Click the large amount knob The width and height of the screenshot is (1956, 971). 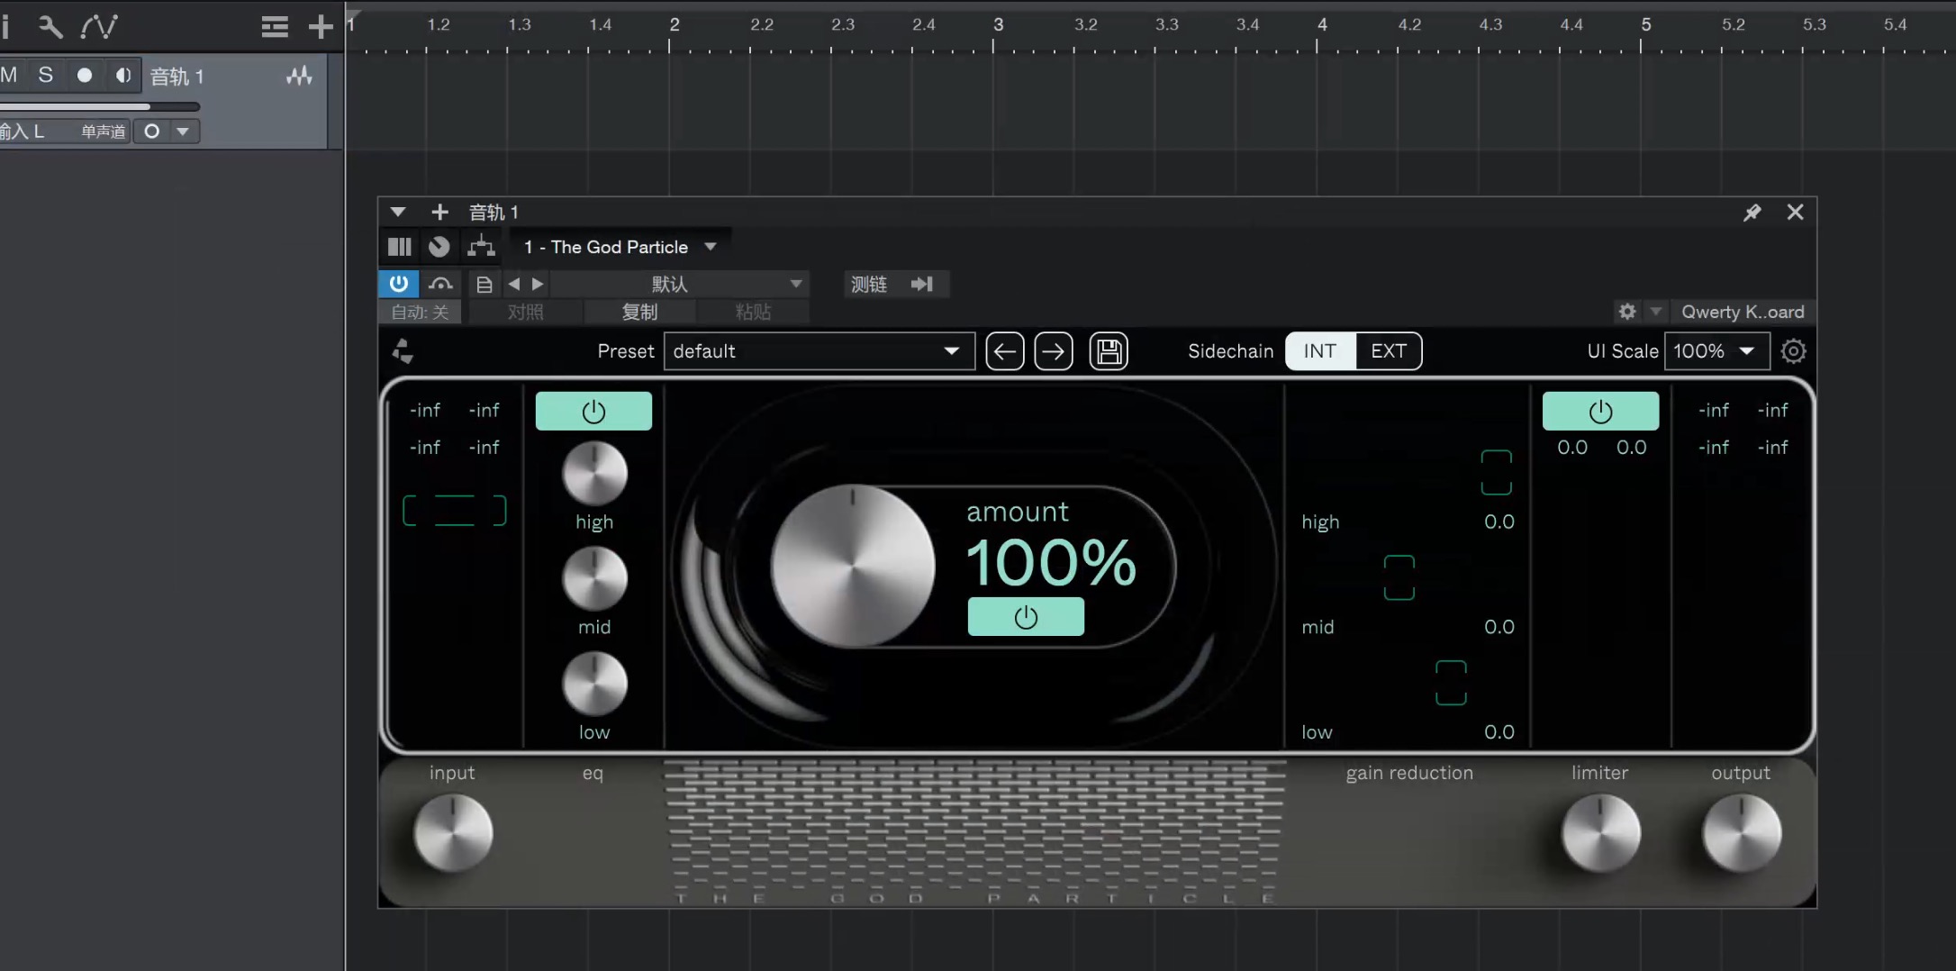(852, 567)
